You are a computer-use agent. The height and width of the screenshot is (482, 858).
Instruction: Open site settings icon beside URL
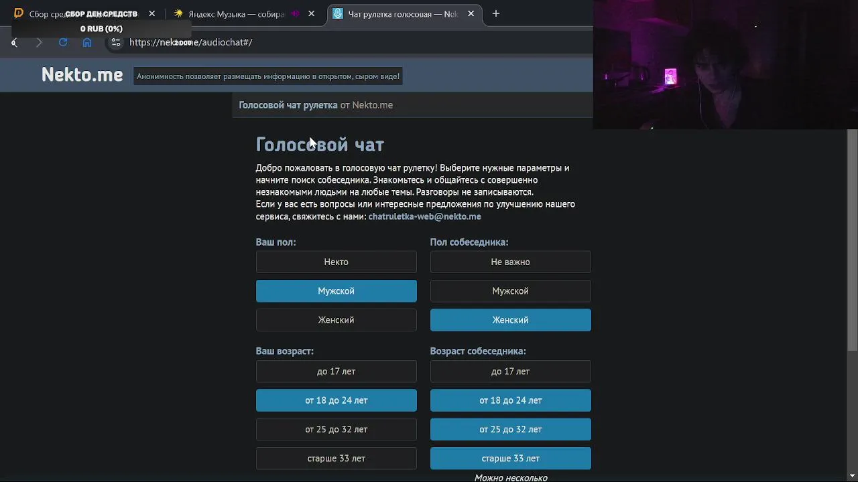(x=116, y=42)
